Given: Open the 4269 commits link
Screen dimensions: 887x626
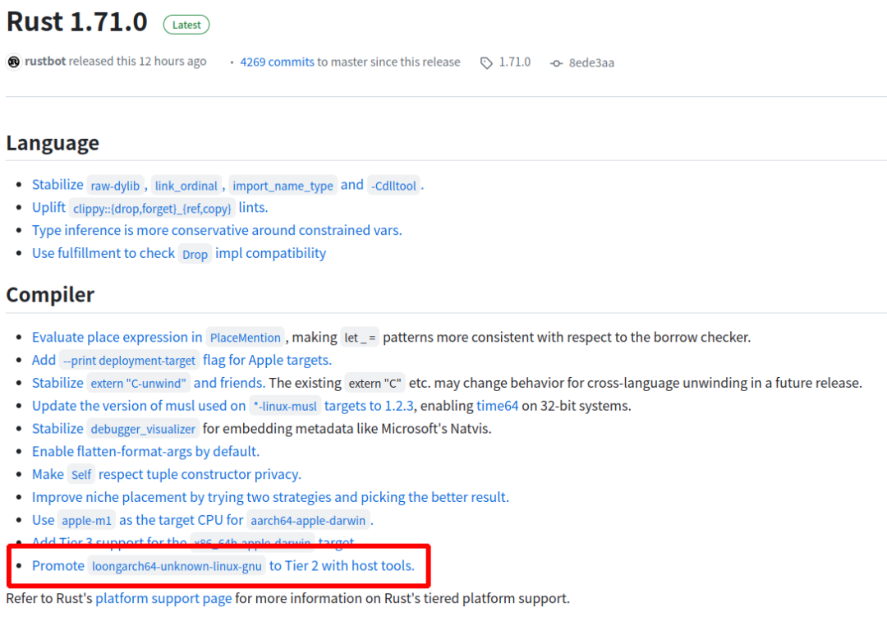Looking at the screenshot, I should point(277,62).
